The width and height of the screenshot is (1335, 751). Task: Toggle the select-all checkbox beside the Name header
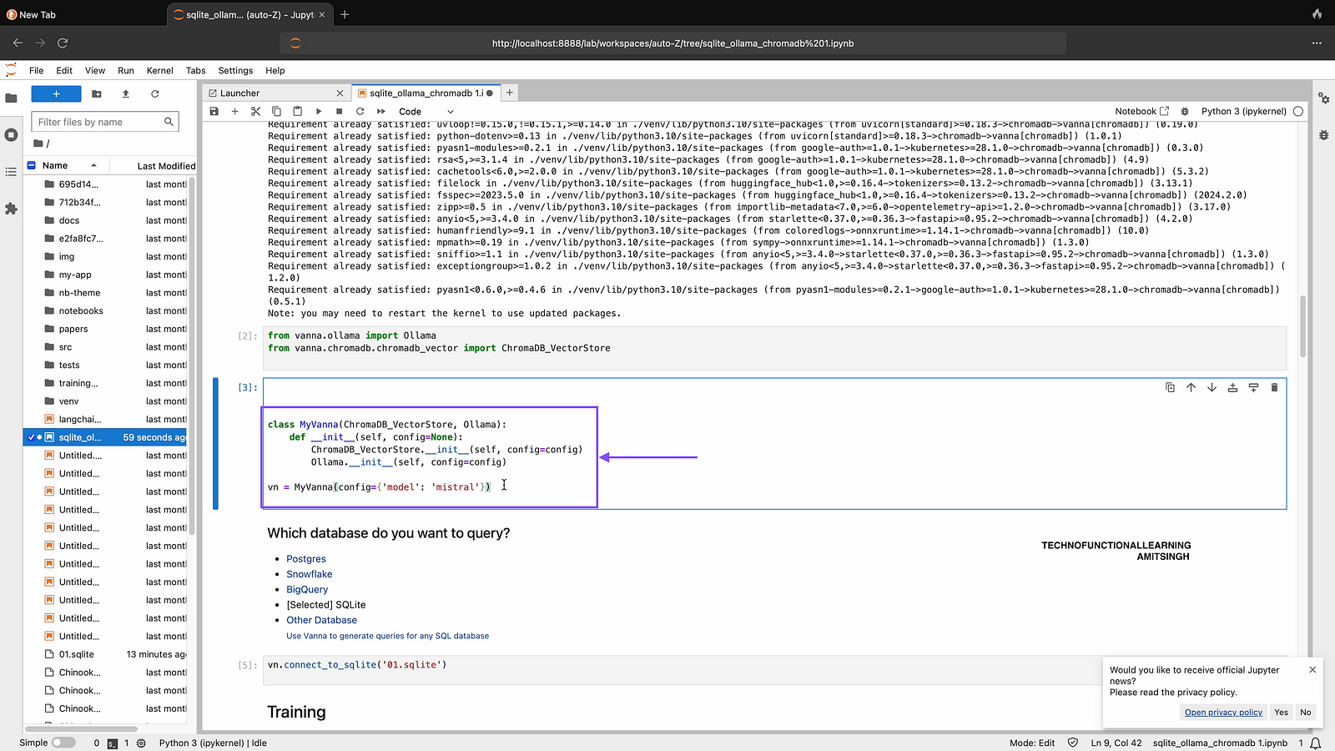[32, 165]
